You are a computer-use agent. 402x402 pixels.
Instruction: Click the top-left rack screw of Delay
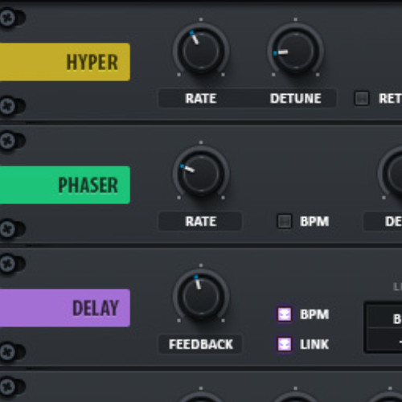8,264
